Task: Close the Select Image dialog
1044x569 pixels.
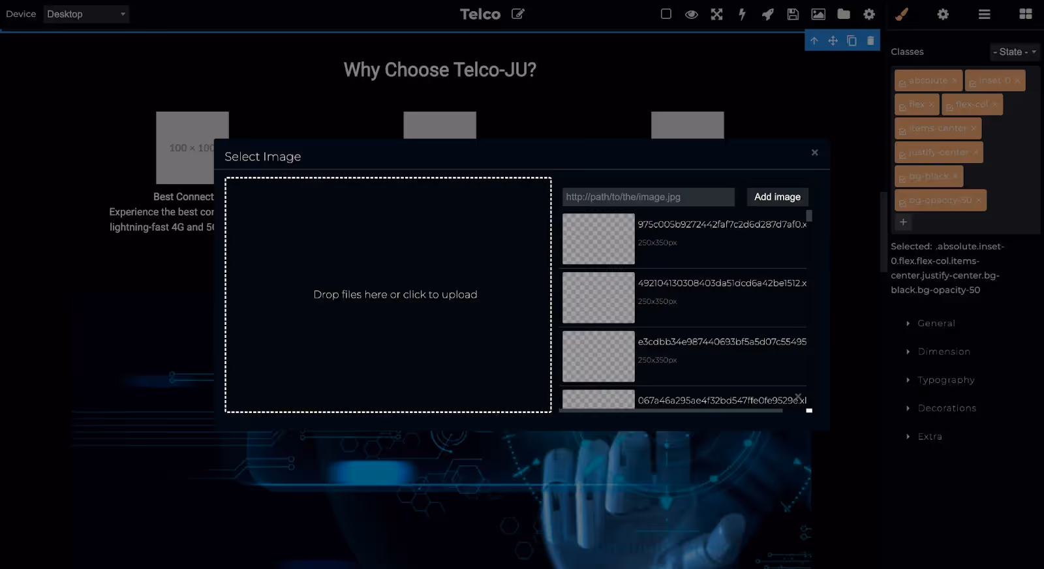Action: pos(814,152)
